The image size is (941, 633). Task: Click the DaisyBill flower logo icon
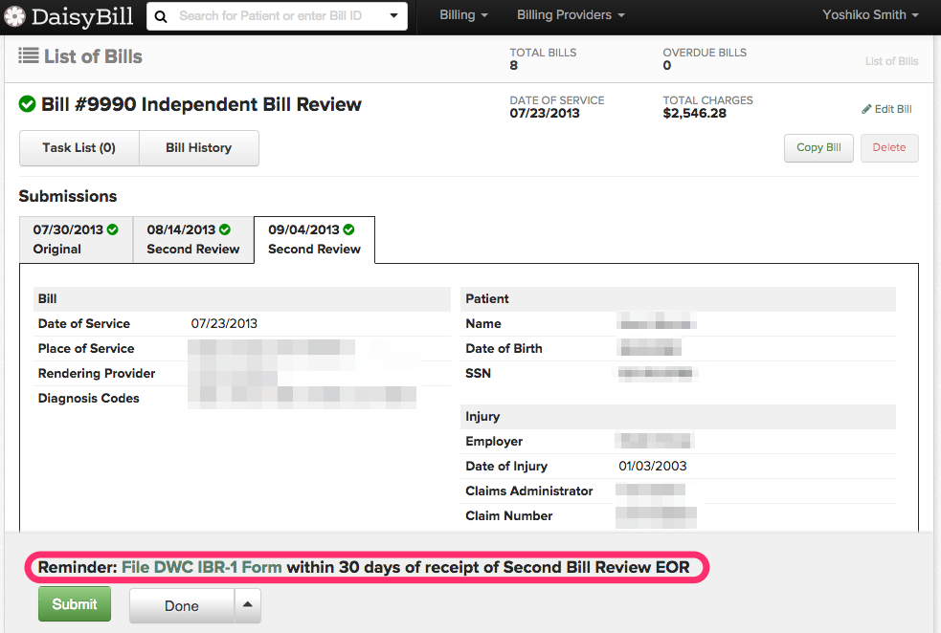(x=14, y=16)
